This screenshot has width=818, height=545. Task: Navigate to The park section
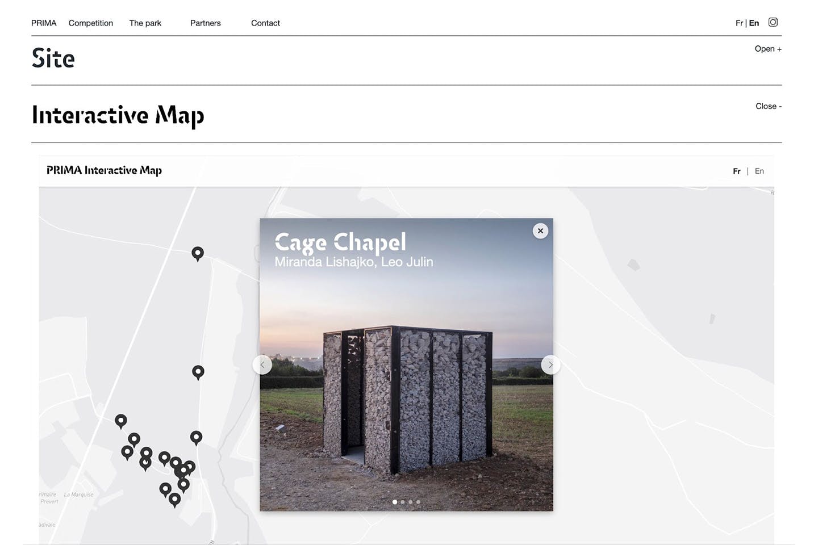145,23
